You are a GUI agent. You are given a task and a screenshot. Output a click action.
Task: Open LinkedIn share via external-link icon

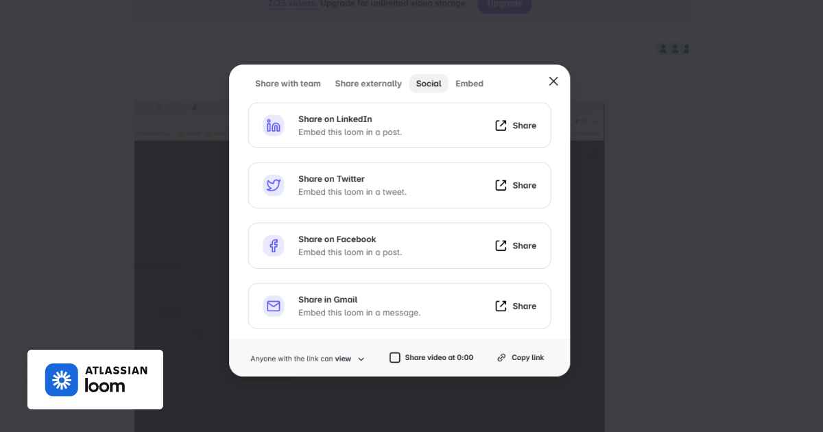501,125
